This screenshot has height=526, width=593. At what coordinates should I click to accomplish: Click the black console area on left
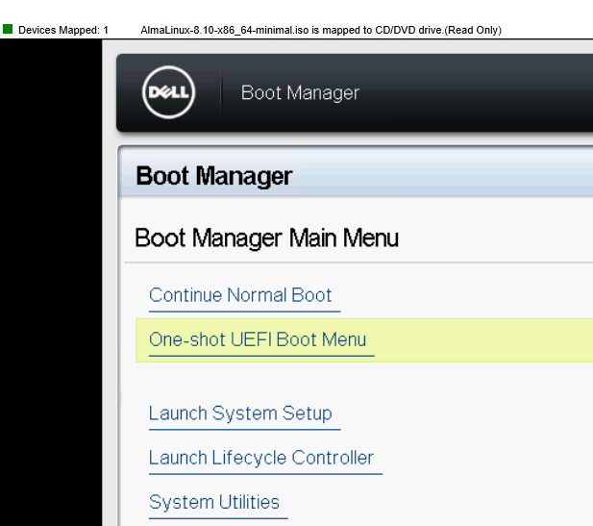pyautogui.click(x=50, y=288)
